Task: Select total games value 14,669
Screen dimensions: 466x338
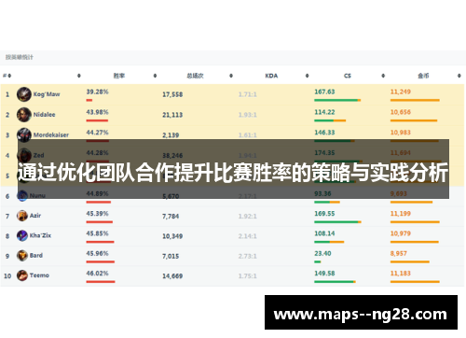Action: point(172,276)
